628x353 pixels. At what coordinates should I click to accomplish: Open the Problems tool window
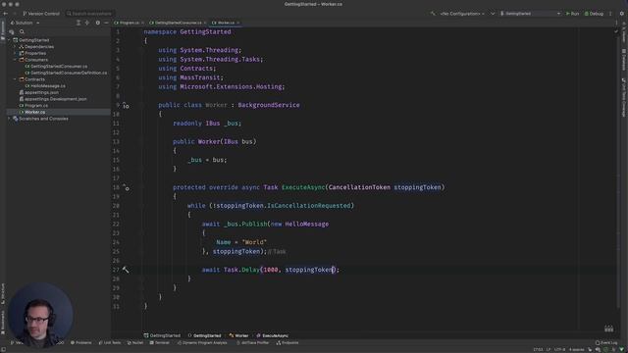click(80, 342)
